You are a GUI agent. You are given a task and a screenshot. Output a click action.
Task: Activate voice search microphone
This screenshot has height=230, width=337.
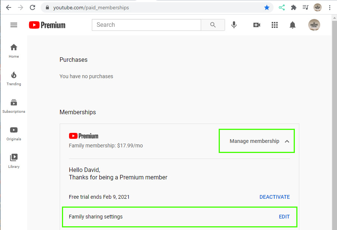pyautogui.click(x=234, y=25)
